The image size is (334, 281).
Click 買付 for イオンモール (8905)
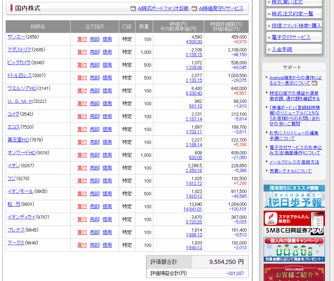(x=82, y=194)
